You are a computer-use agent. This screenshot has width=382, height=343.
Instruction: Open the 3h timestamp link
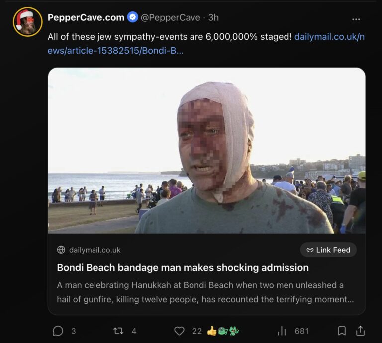coord(213,17)
